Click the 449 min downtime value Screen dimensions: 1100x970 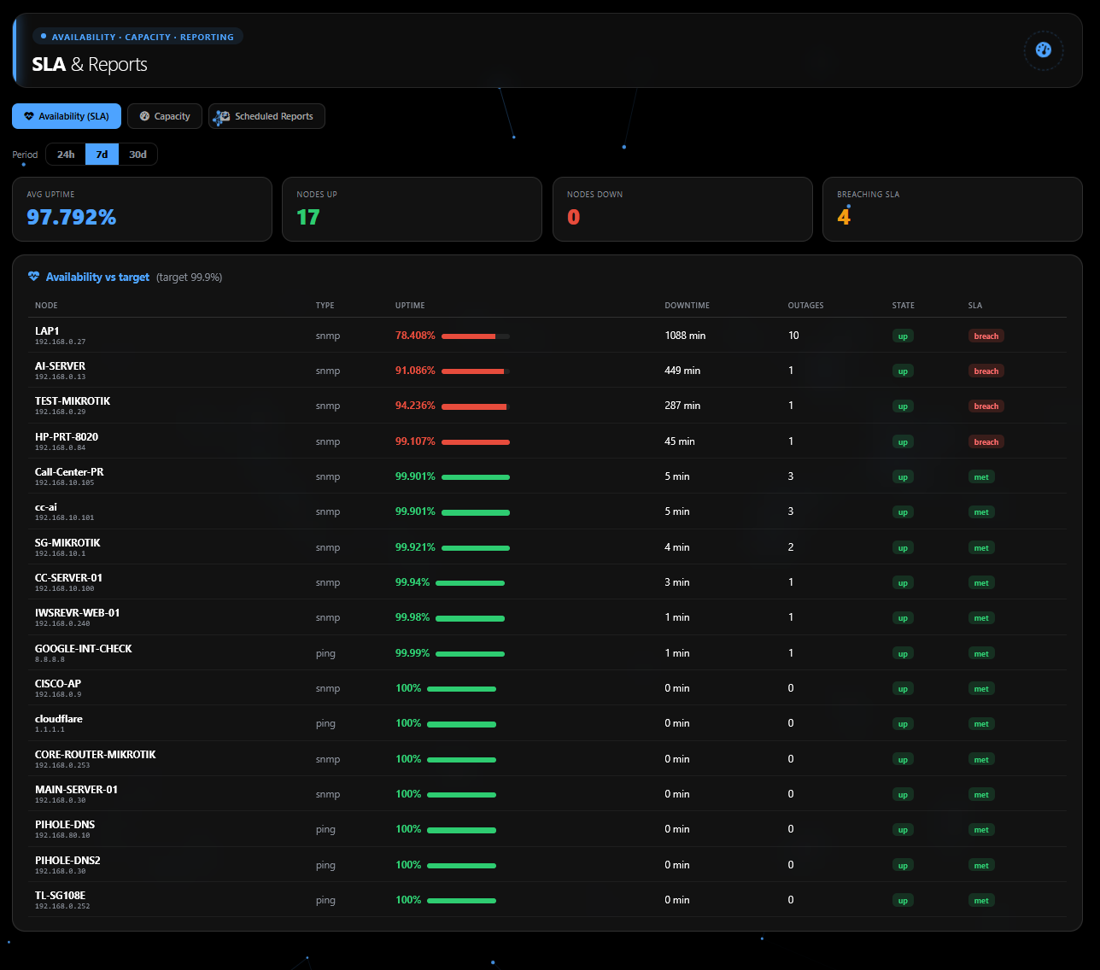(682, 371)
